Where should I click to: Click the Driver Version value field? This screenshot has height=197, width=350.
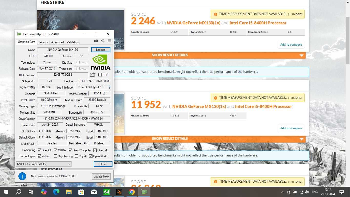coord(74,119)
